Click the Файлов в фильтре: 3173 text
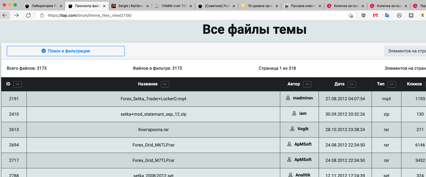This screenshot has width=426, height=177. (x=157, y=68)
